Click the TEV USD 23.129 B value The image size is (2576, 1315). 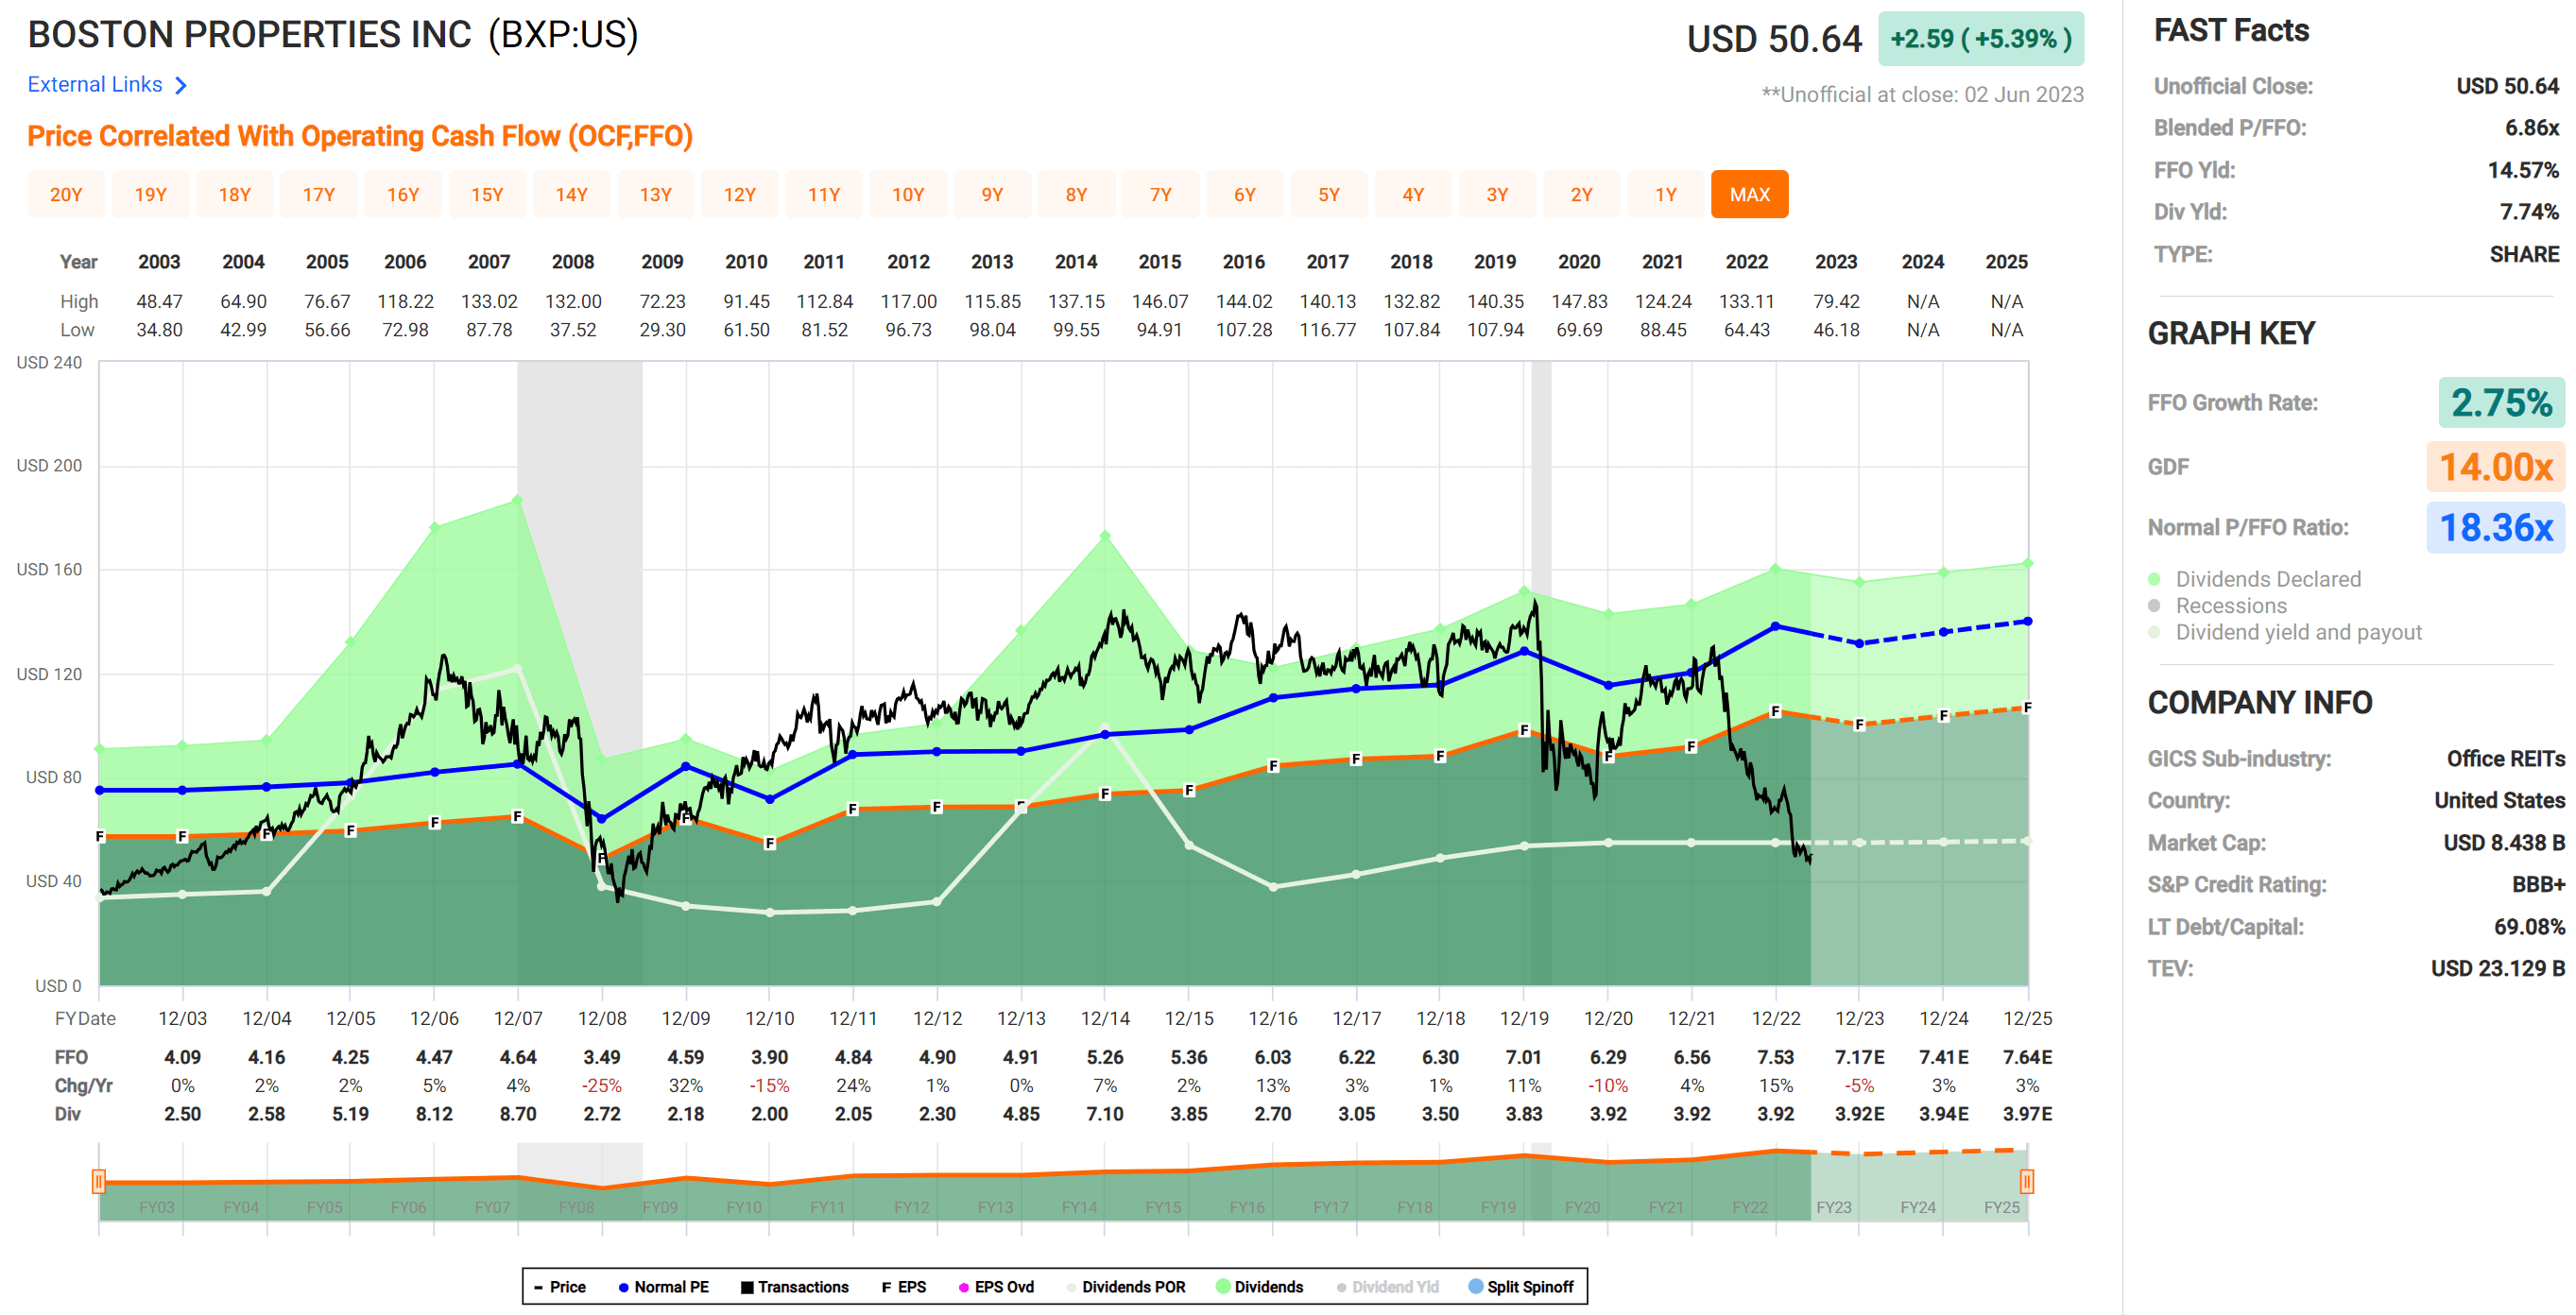pyautogui.click(x=2497, y=968)
